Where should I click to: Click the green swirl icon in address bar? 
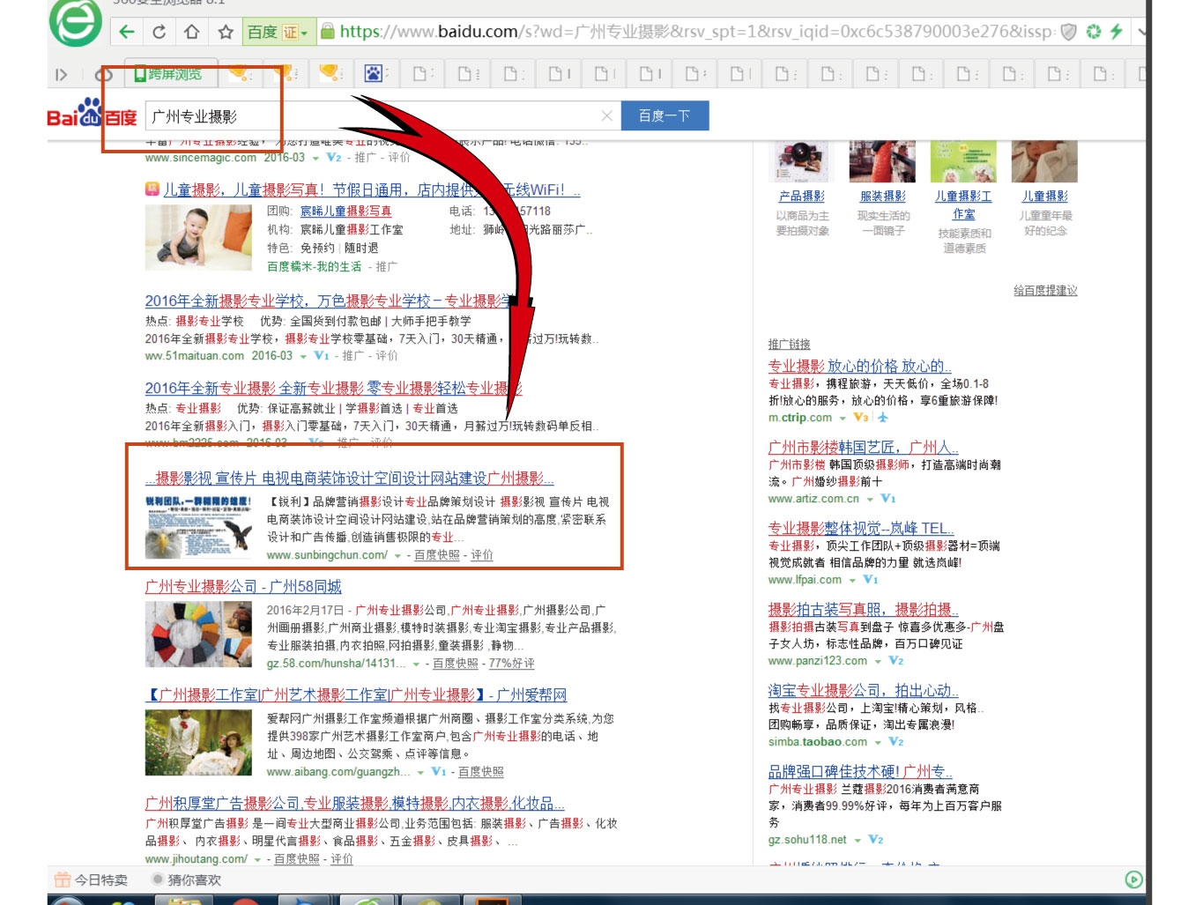coord(1094,32)
